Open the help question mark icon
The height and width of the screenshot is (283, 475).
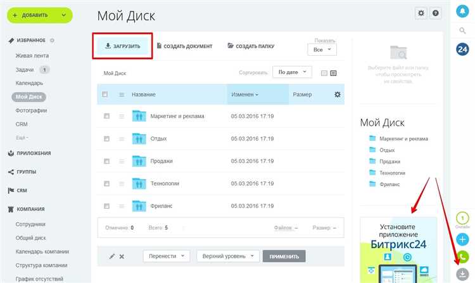[435, 13]
